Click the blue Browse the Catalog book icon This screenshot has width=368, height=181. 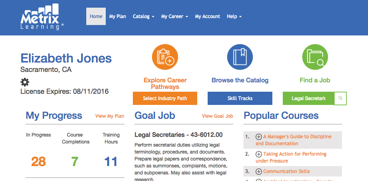click(240, 57)
